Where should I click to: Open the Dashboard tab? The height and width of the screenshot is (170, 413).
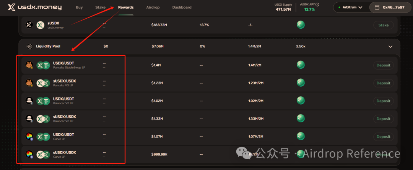pos(182,7)
